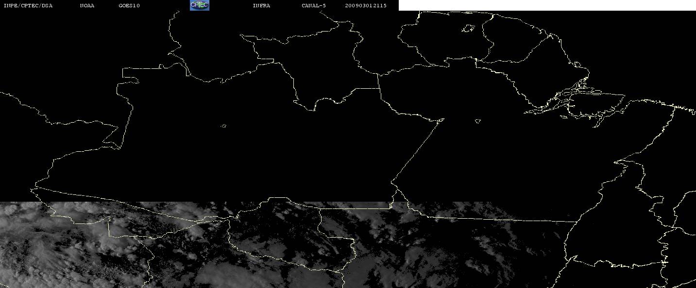The width and height of the screenshot is (696, 288).
Task: Click the CANAL-5 channel label
Action: tap(314, 5)
